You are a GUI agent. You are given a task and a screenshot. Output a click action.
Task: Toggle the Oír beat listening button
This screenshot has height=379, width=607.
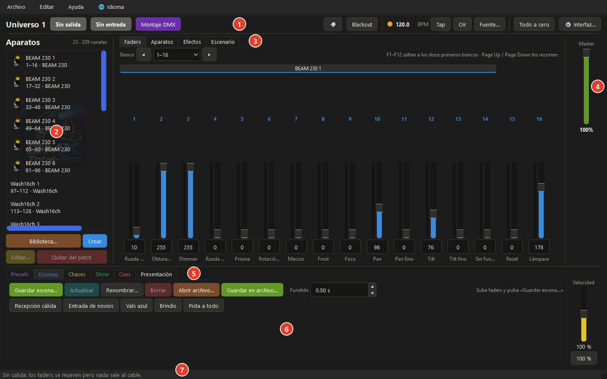462,24
